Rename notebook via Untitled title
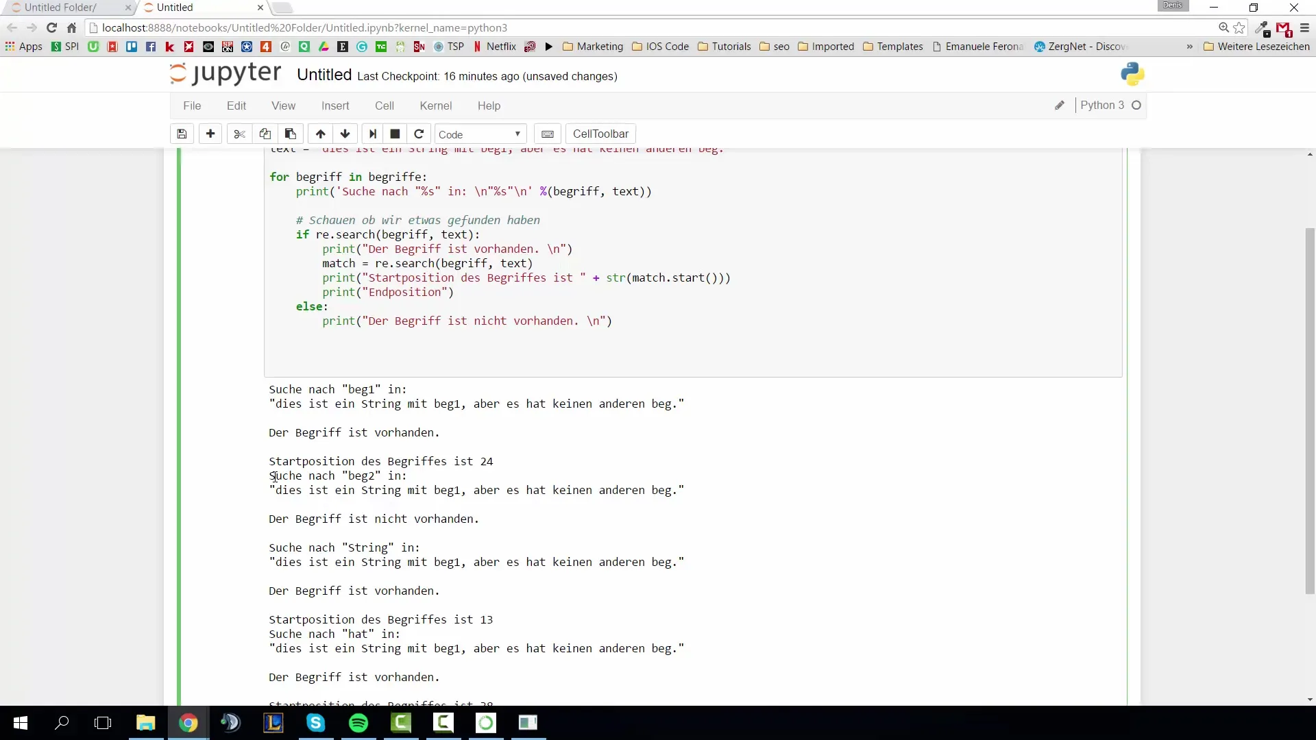The image size is (1316, 740). coord(324,75)
